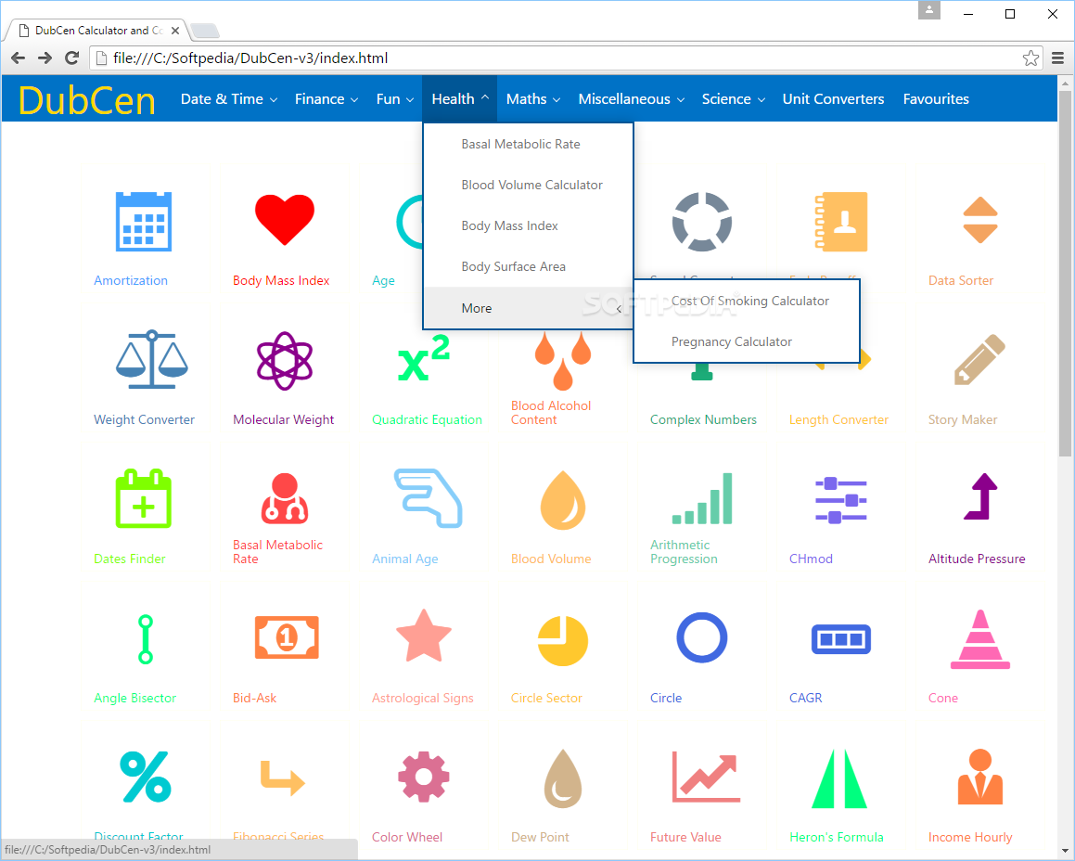Select Basal Metabolic Rate from Health menu
The height and width of the screenshot is (861, 1075).
tap(528, 144)
